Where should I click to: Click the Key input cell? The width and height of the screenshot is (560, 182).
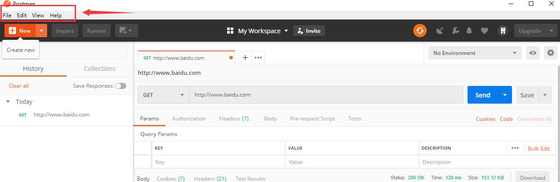[219, 162]
